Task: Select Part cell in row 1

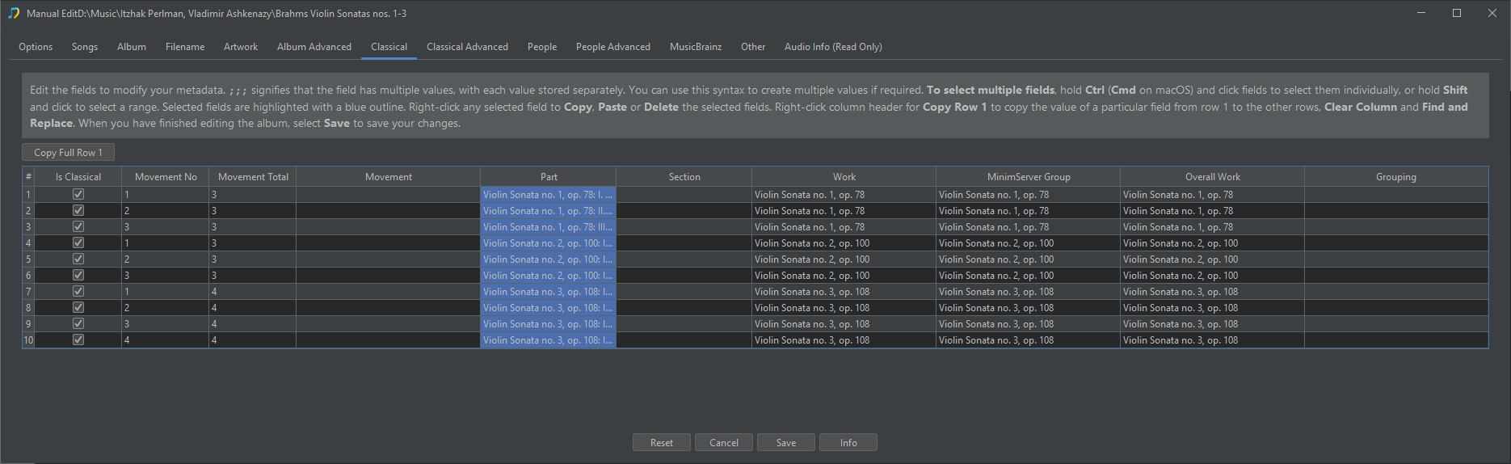Action: 549,194
